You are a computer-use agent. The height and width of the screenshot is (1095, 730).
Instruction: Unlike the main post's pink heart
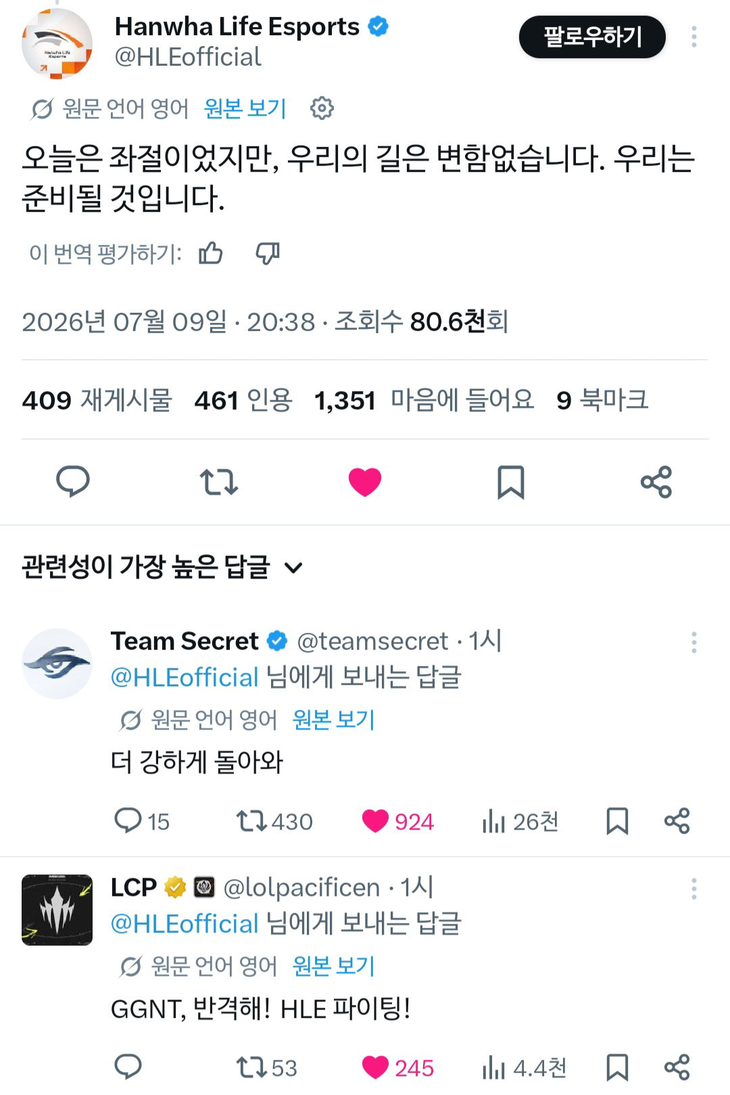[x=365, y=482]
